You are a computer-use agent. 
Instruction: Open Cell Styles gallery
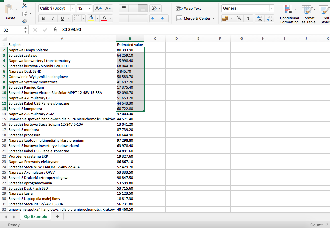click(x=325, y=14)
